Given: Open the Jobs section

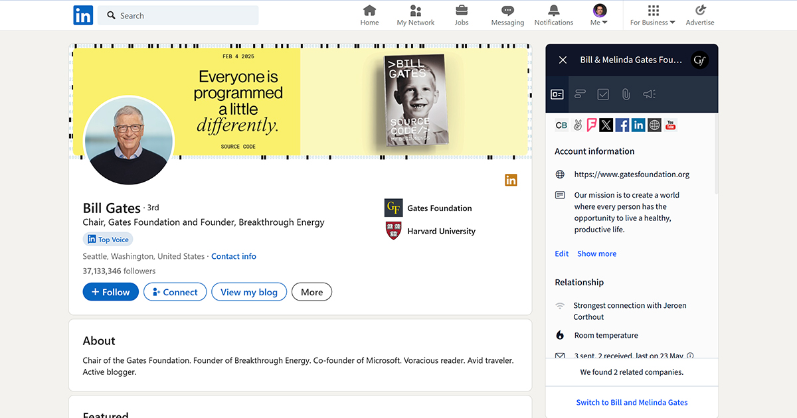Looking at the screenshot, I should [462, 15].
